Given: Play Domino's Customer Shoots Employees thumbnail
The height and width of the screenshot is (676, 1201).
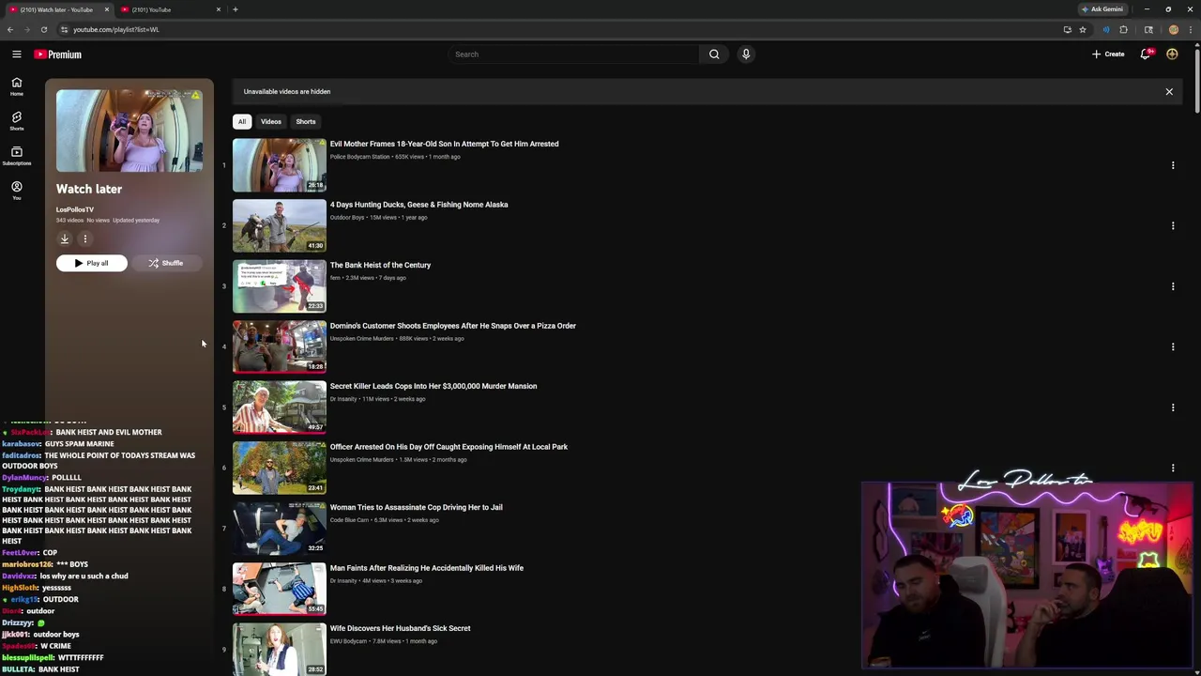Looking at the screenshot, I should tap(280, 346).
